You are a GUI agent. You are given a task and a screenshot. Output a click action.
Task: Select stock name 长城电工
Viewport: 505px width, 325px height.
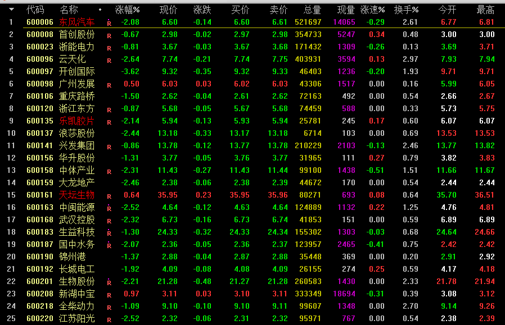[76, 269]
